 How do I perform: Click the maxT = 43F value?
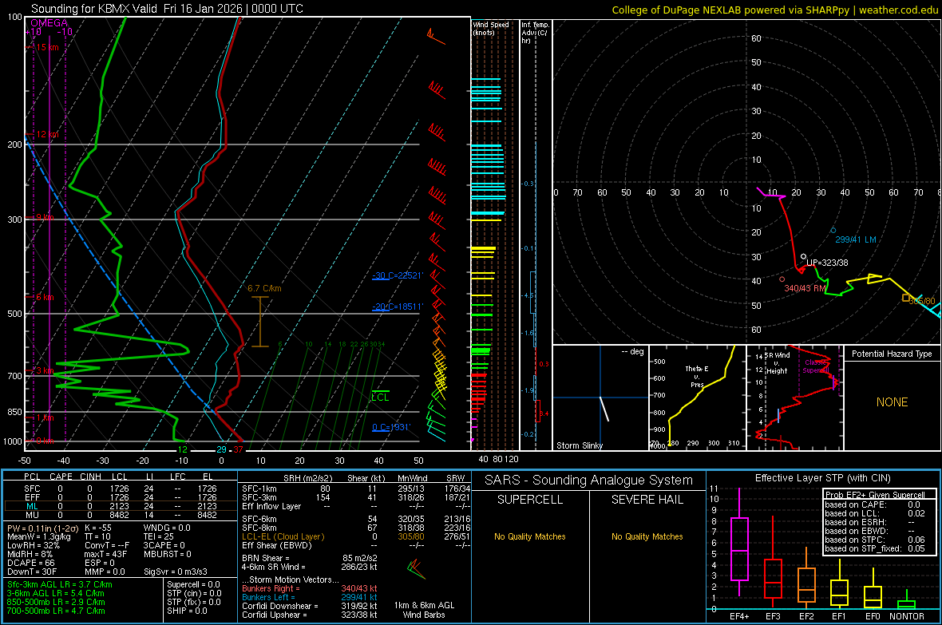point(105,554)
